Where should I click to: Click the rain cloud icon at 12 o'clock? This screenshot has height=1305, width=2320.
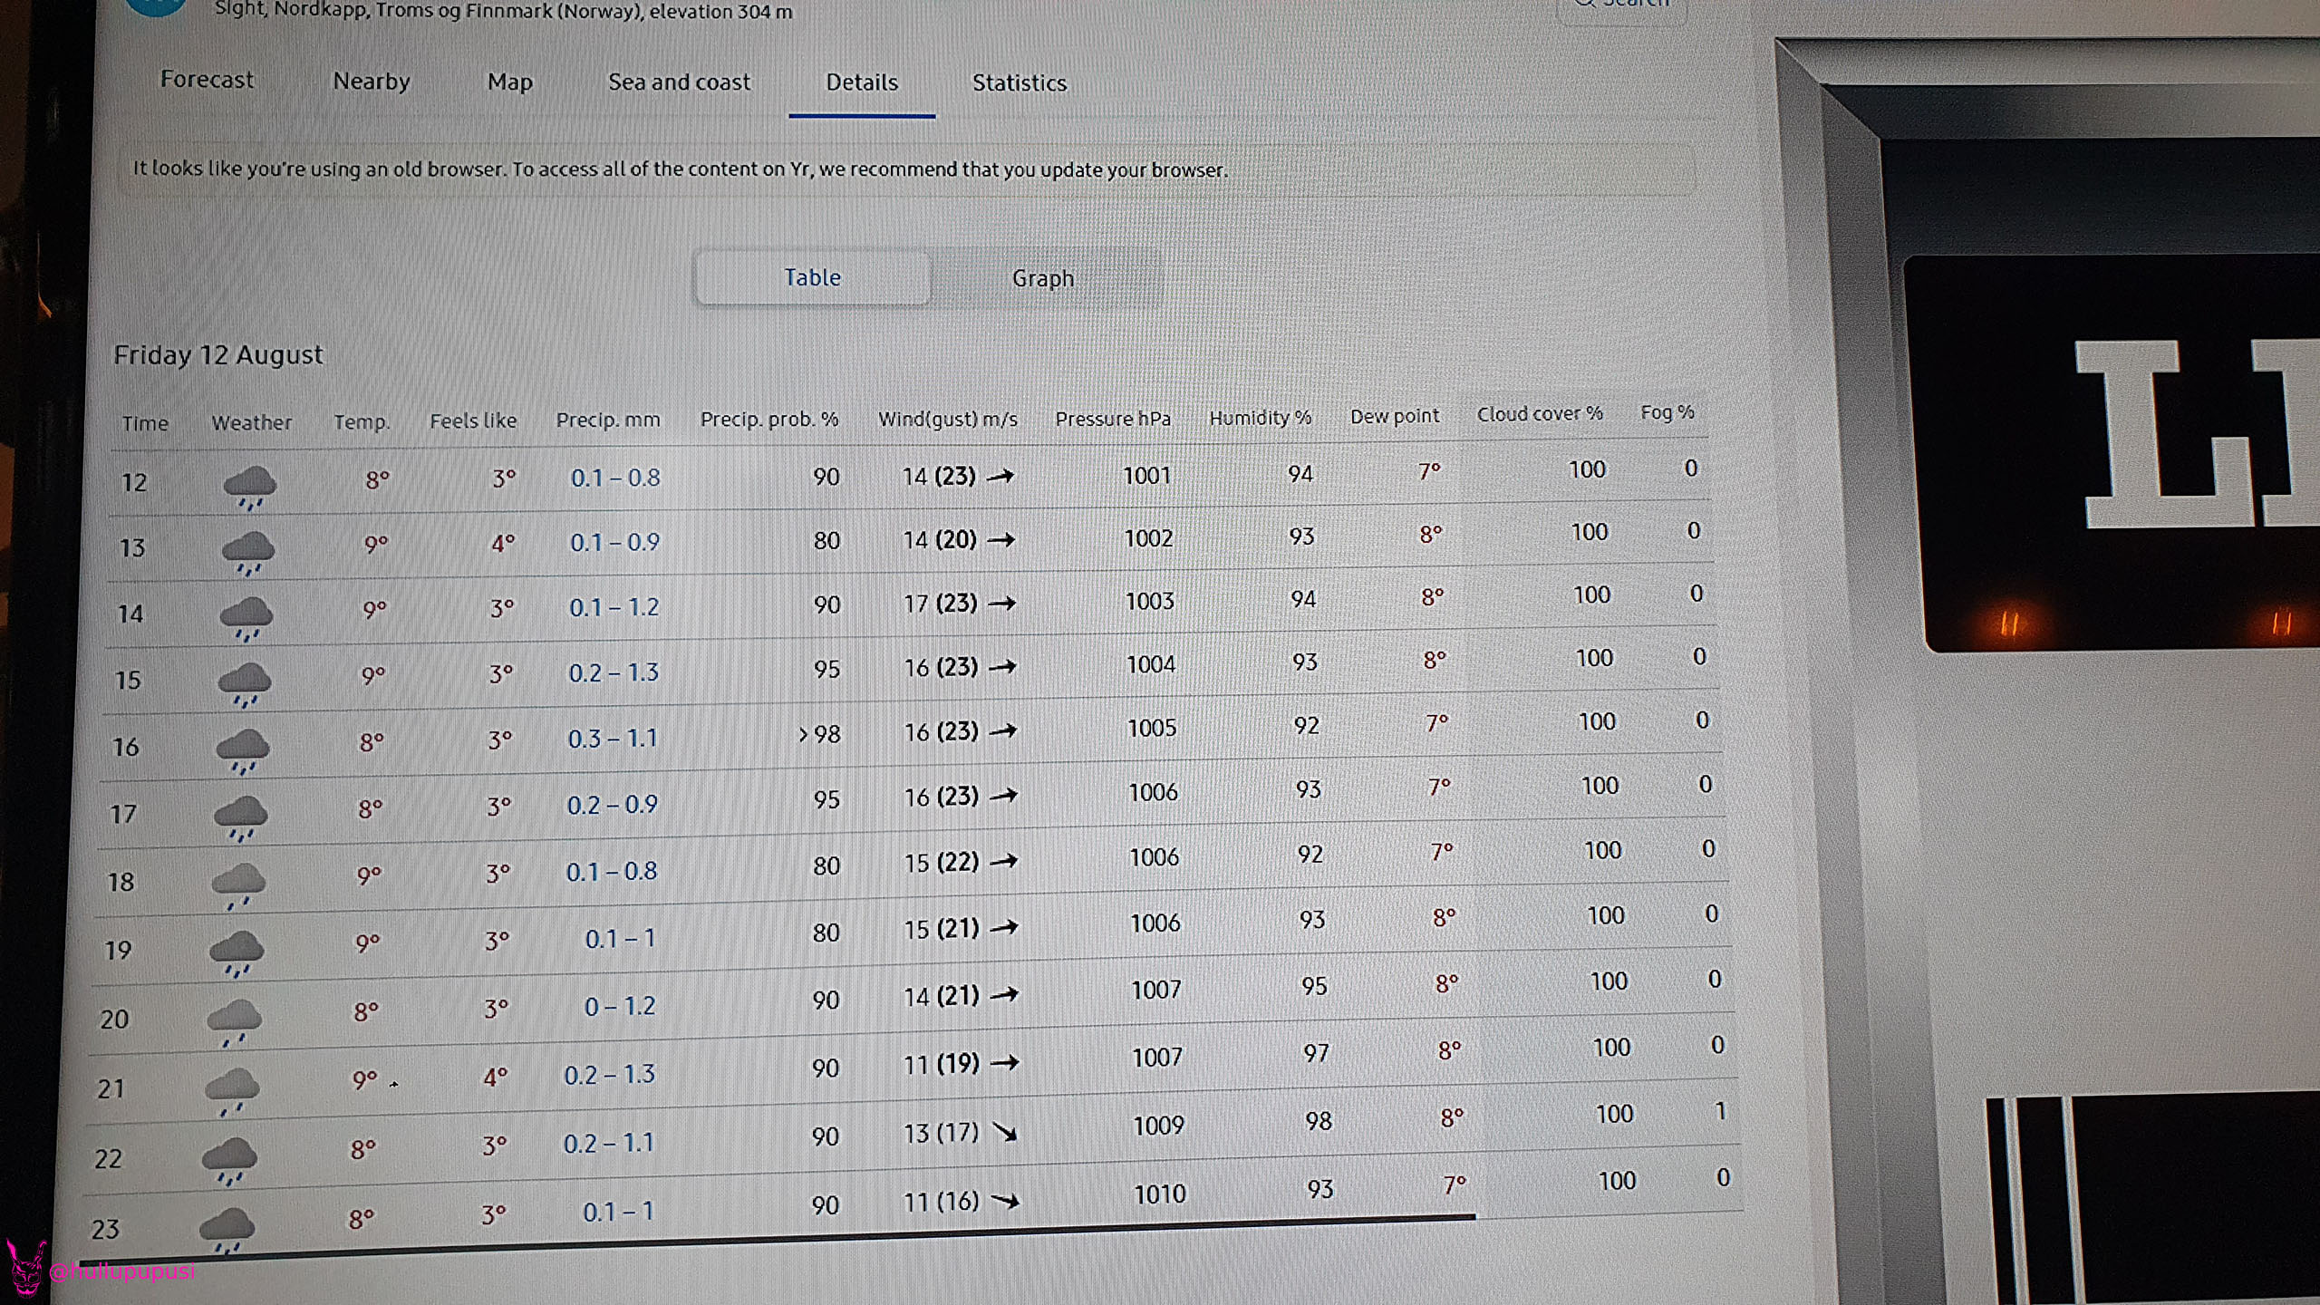click(x=249, y=487)
